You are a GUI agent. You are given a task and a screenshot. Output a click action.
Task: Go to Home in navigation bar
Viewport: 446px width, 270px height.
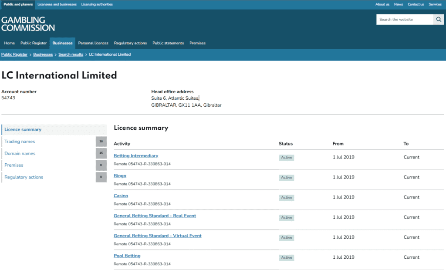tap(10, 43)
